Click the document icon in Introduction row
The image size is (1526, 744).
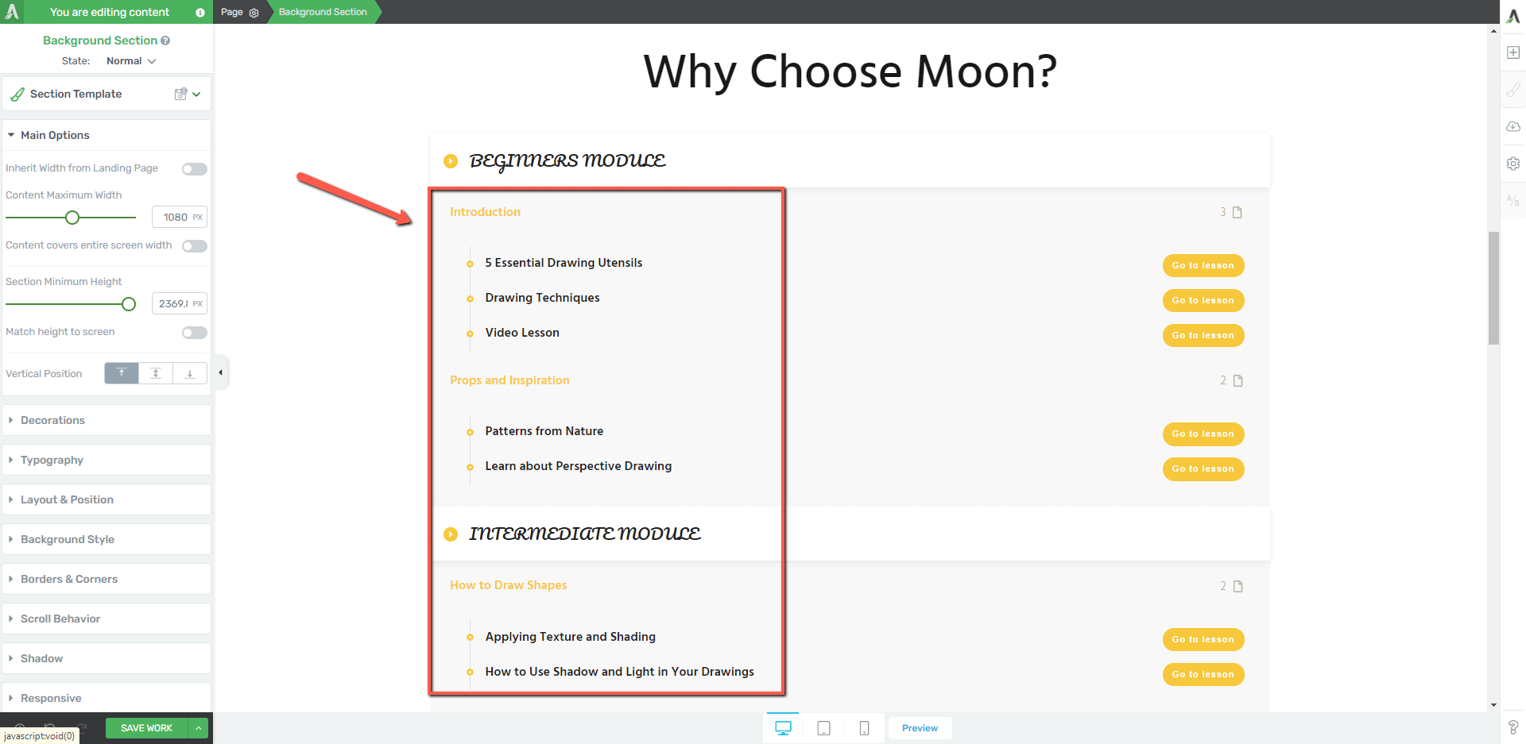point(1237,212)
